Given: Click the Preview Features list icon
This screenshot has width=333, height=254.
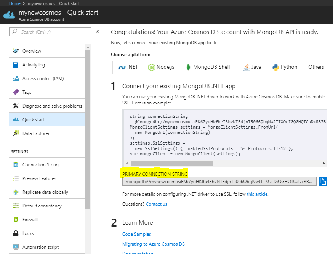Looking at the screenshot, I should 16,178.
